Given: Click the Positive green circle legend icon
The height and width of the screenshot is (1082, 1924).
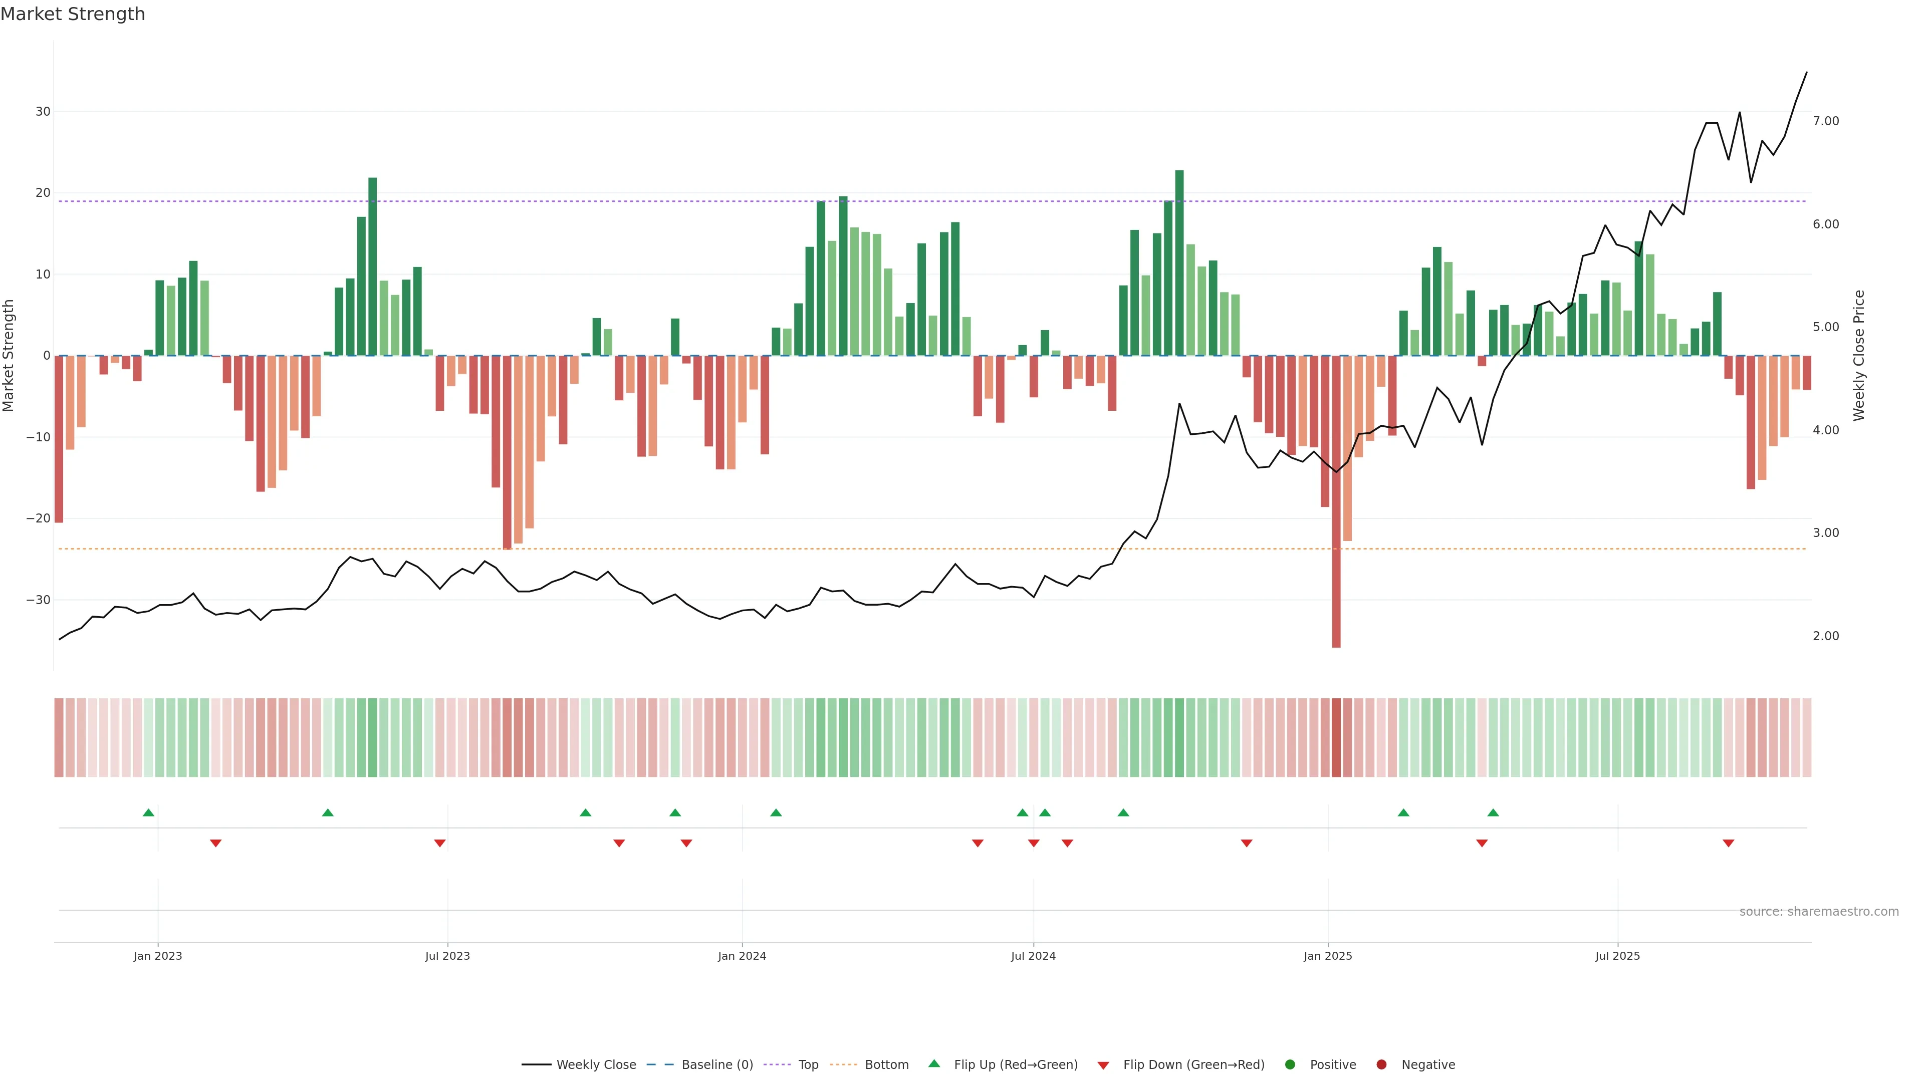Looking at the screenshot, I should tap(1290, 1065).
